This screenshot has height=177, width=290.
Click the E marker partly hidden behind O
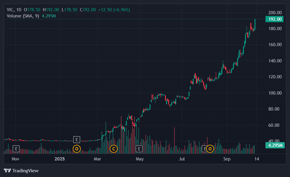pyautogui.click(x=204, y=149)
